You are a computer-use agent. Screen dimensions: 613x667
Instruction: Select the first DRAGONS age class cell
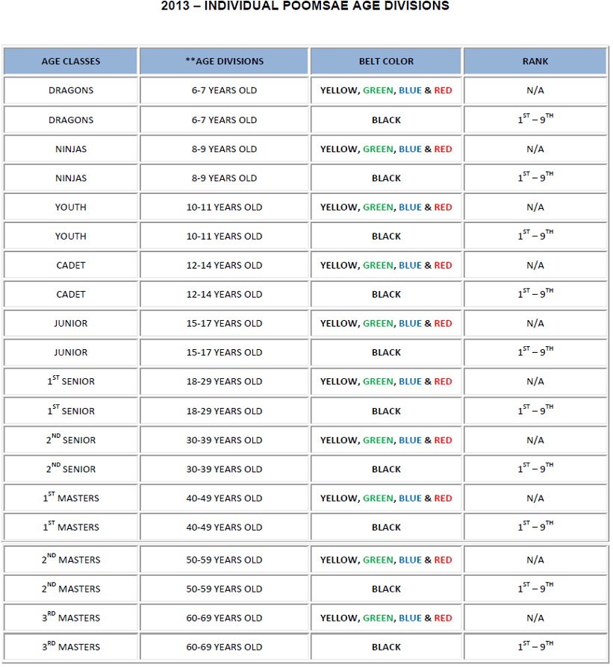pos(71,90)
